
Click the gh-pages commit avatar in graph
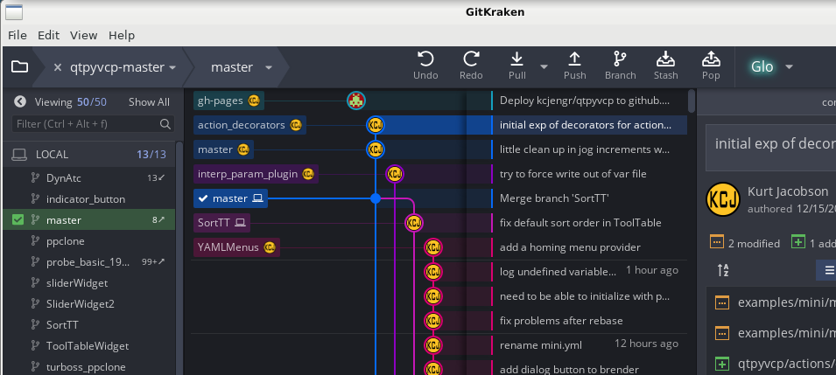[356, 101]
